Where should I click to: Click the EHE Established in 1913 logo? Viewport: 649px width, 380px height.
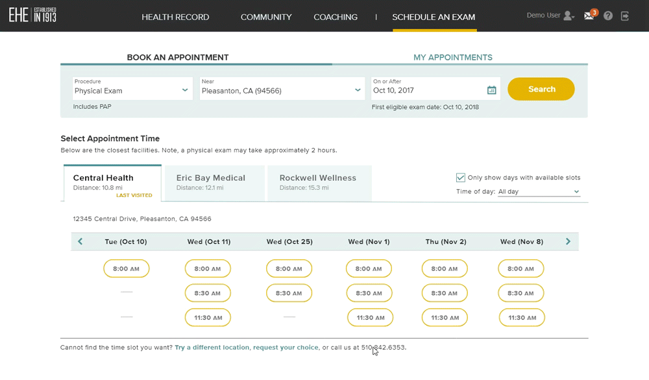point(32,16)
